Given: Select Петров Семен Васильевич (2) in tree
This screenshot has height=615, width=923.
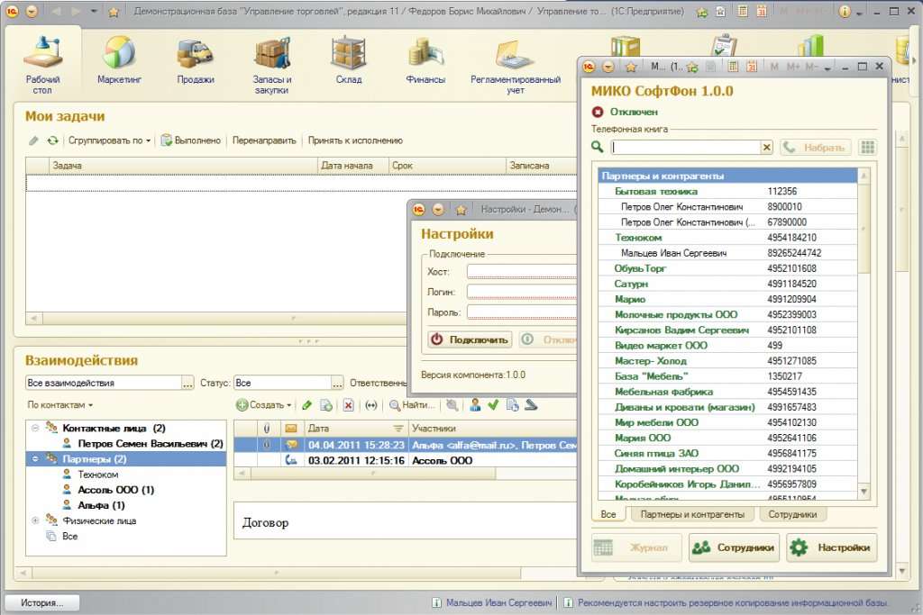Looking at the screenshot, I should (x=151, y=443).
